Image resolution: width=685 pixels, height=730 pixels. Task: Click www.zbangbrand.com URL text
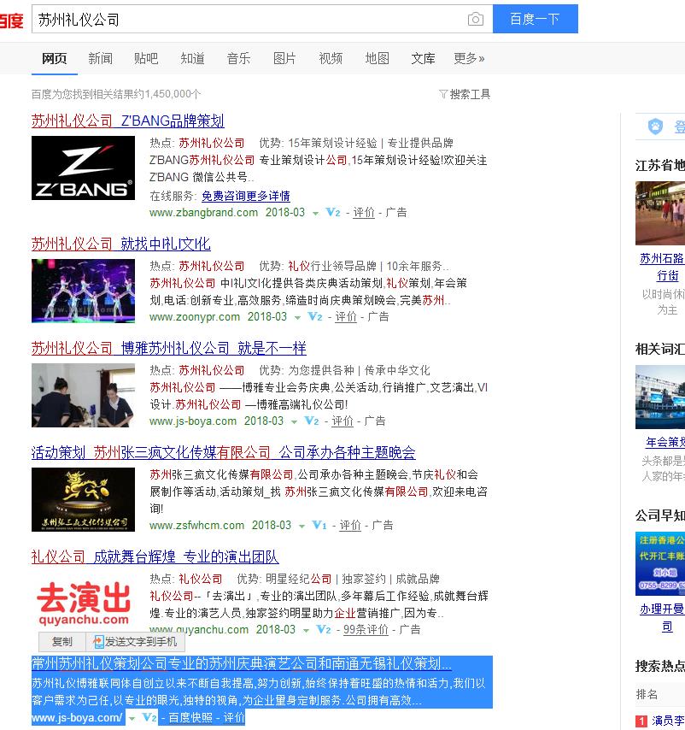[x=203, y=212]
